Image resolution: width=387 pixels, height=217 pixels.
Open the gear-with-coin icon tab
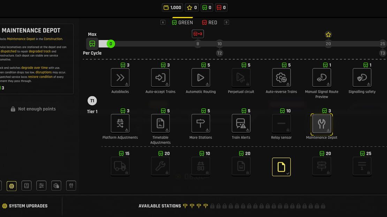[x=56, y=186]
